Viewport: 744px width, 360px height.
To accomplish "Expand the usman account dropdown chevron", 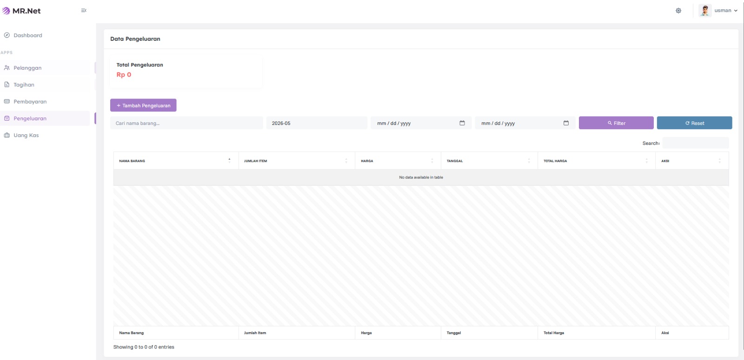I will click(736, 11).
